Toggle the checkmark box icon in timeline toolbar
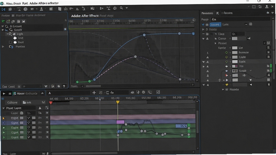This screenshot has height=155, width=276. coord(158,92)
